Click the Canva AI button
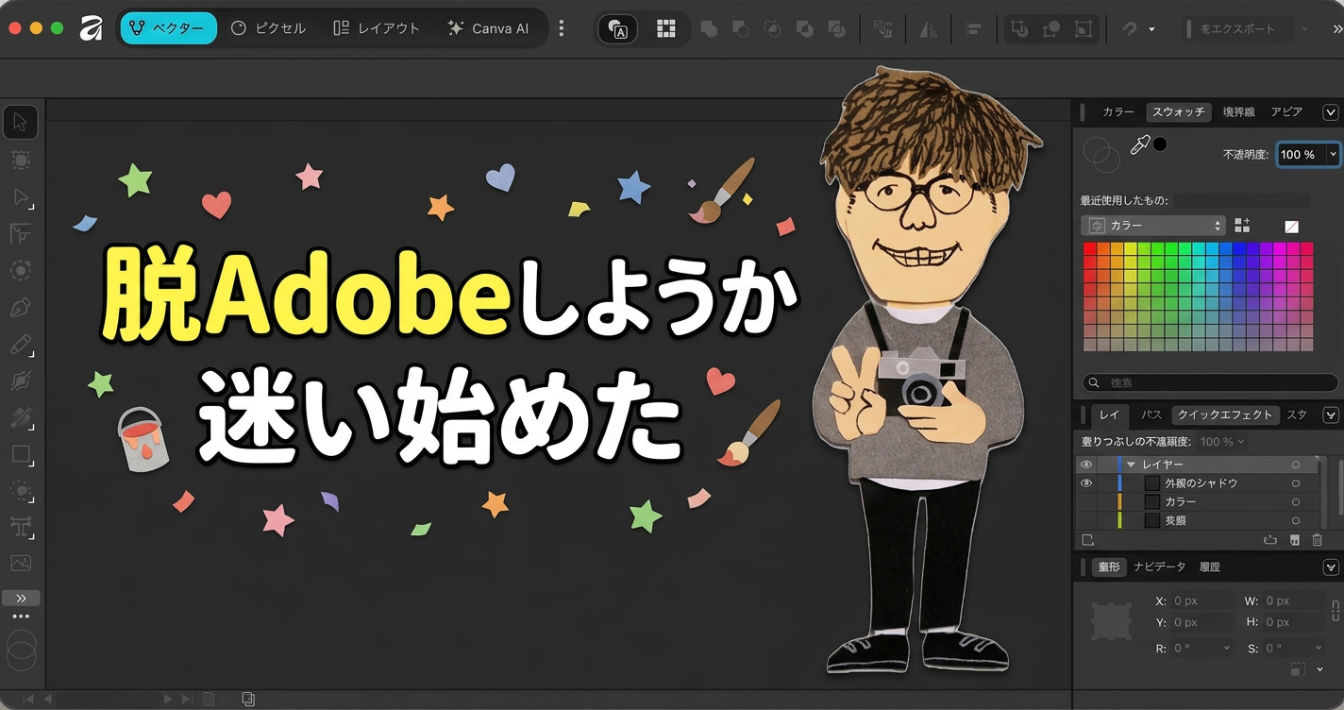 coord(488,28)
